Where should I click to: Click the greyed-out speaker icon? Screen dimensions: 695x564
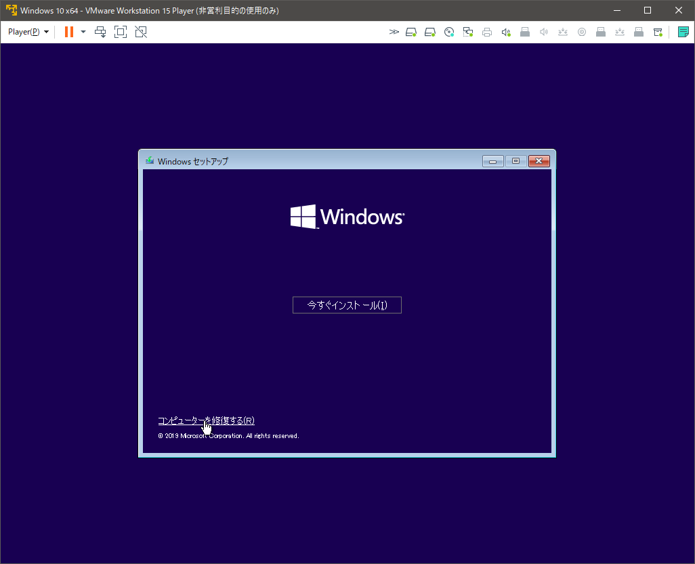click(x=544, y=32)
